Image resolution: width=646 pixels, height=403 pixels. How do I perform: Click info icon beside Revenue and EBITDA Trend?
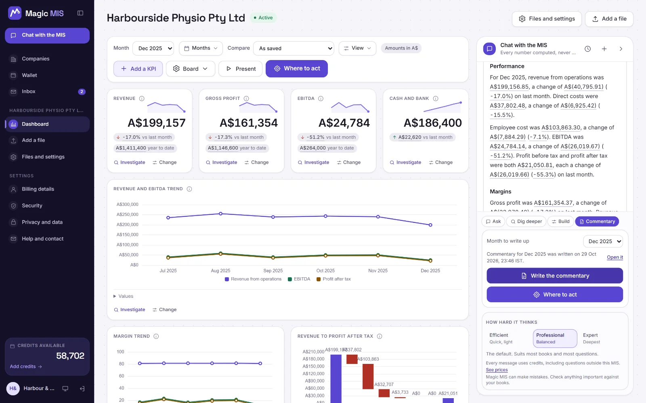click(189, 189)
